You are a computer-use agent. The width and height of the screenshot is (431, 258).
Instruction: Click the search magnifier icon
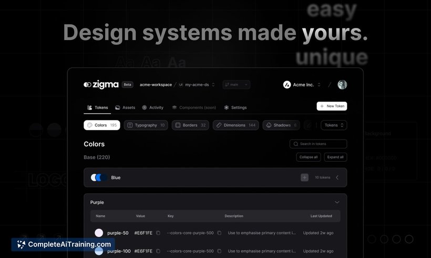click(296, 144)
